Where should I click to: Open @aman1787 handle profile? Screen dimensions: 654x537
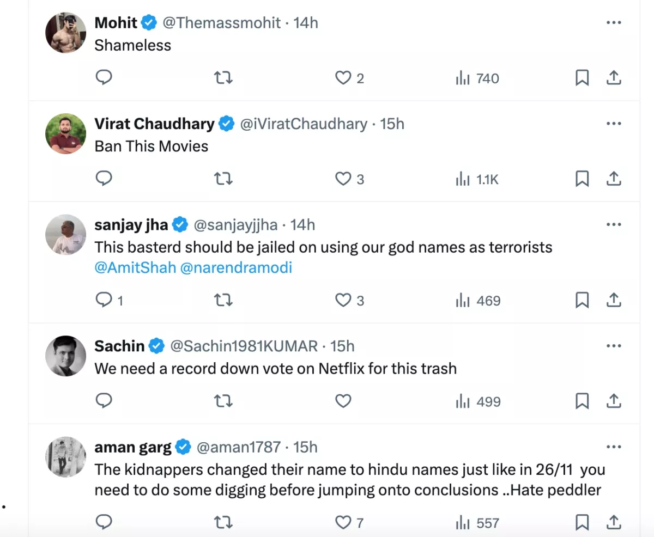pos(238,447)
